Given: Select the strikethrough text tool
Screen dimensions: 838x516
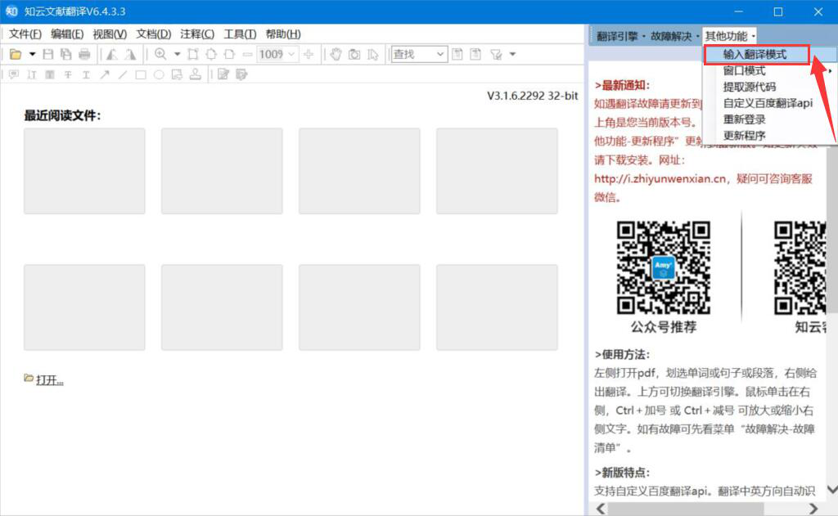Looking at the screenshot, I should pyautogui.click(x=68, y=74).
